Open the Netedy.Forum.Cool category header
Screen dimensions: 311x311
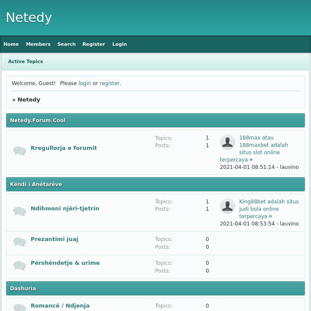pyautogui.click(x=38, y=121)
